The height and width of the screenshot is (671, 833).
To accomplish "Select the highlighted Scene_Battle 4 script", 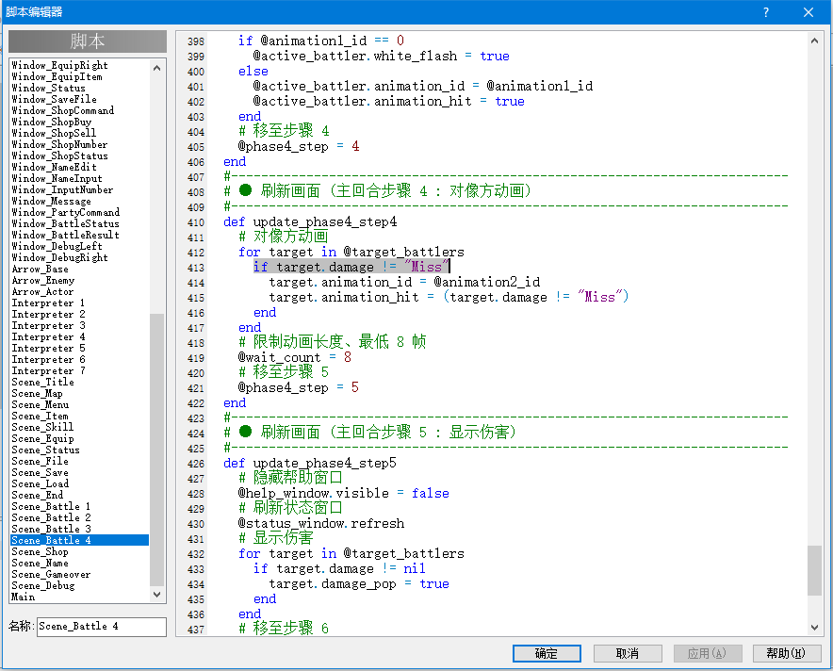I will (x=80, y=540).
